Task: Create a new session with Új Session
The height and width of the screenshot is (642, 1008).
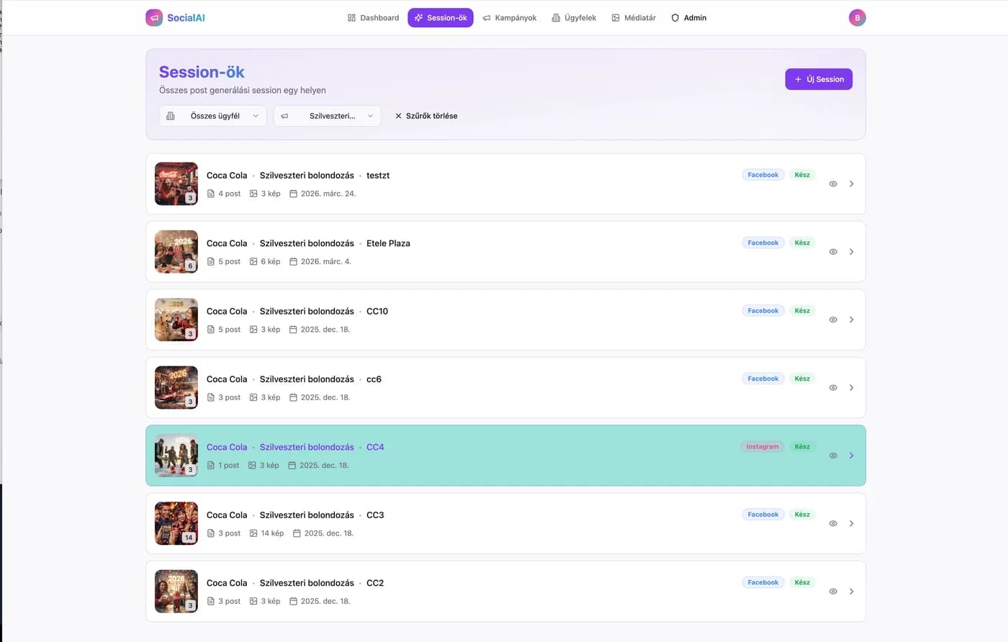Action: pyautogui.click(x=819, y=79)
